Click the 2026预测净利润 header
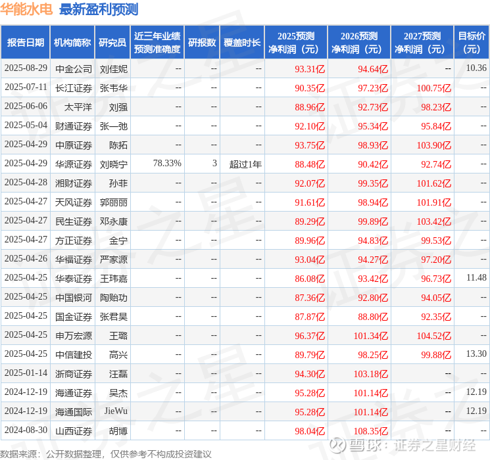The image size is (490, 460). (x=359, y=43)
